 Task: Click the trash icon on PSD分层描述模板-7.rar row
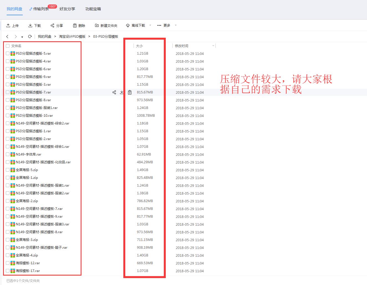(129, 92)
